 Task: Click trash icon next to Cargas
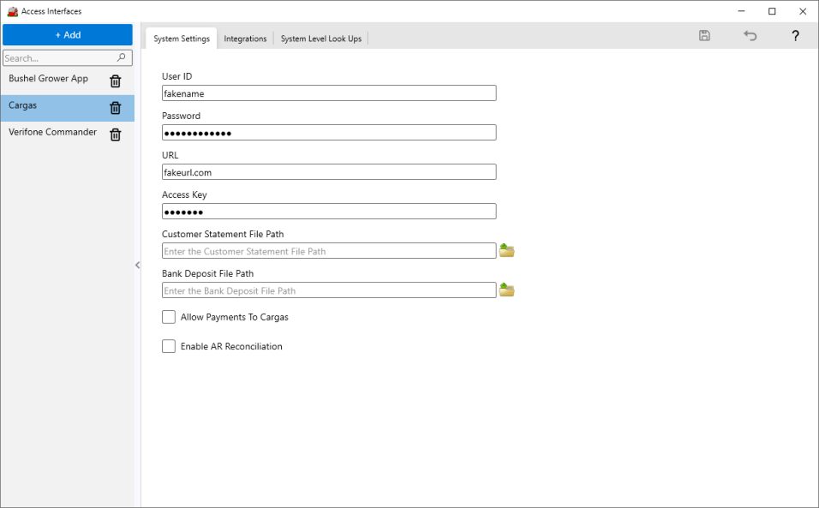point(116,108)
